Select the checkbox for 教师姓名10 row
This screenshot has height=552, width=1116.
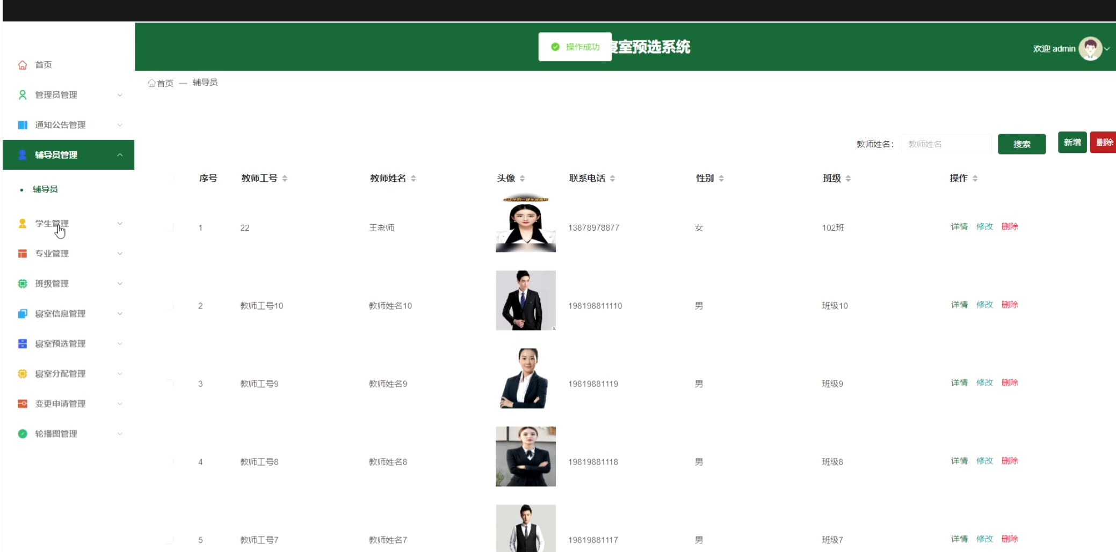(170, 306)
